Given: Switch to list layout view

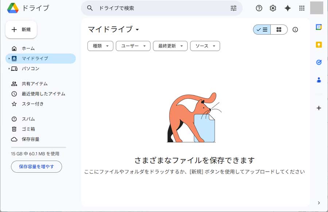Looking at the screenshot, I should (x=262, y=30).
